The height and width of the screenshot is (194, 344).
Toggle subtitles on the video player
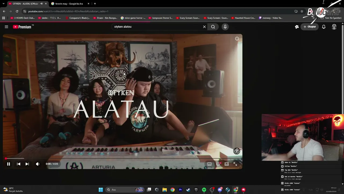click(x=209, y=164)
